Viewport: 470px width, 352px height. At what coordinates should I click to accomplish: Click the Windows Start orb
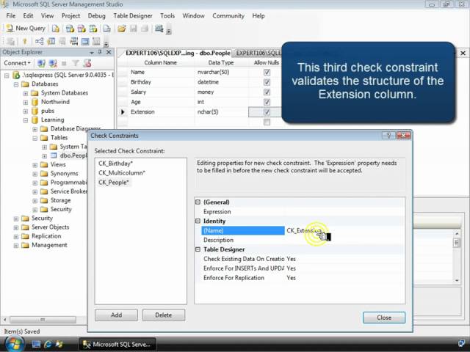(x=14, y=344)
